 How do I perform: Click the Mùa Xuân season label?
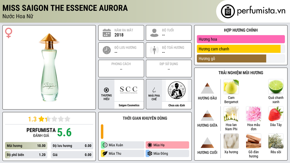[x=116, y=145]
